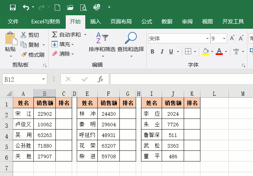Click the Undo arrow icon
The width and height of the screenshot is (253, 176).
point(26,7)
